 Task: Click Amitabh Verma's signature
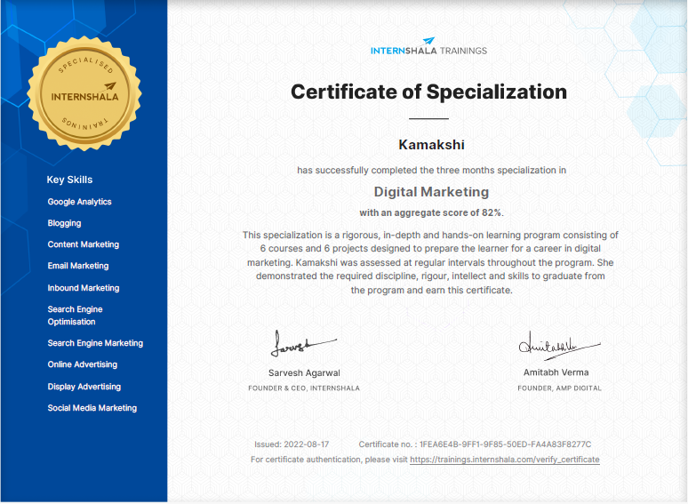click(559, 346)
